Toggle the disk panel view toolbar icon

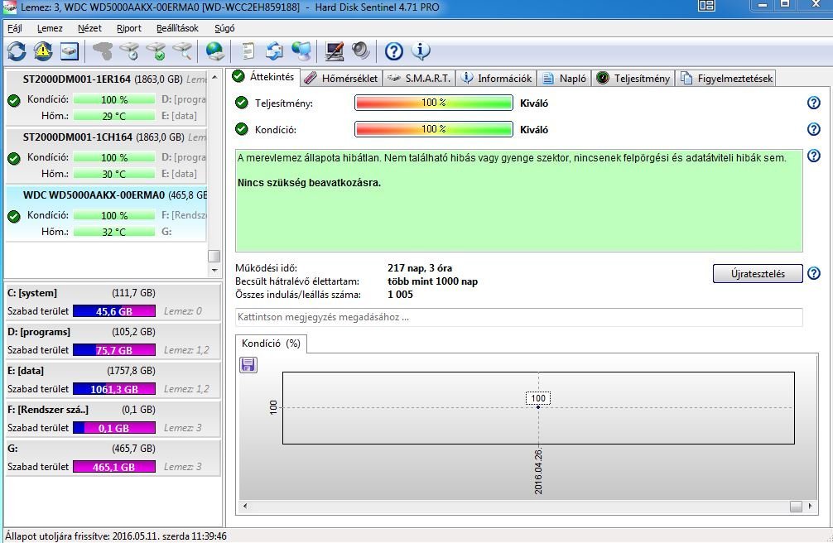[x=70, y=51]
